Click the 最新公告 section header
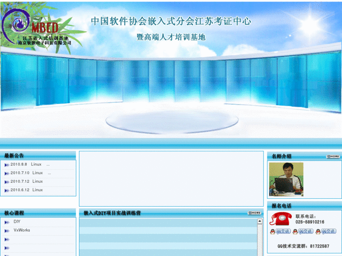 pos(38,155)
